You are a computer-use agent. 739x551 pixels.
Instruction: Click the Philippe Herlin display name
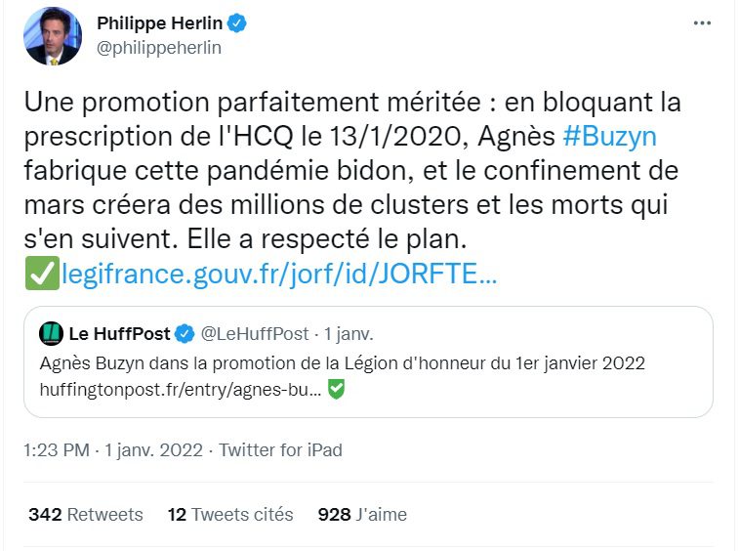click(159, 22)
